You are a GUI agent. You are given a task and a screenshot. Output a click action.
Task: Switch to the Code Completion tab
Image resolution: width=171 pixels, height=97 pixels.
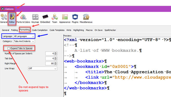[40, 30]
